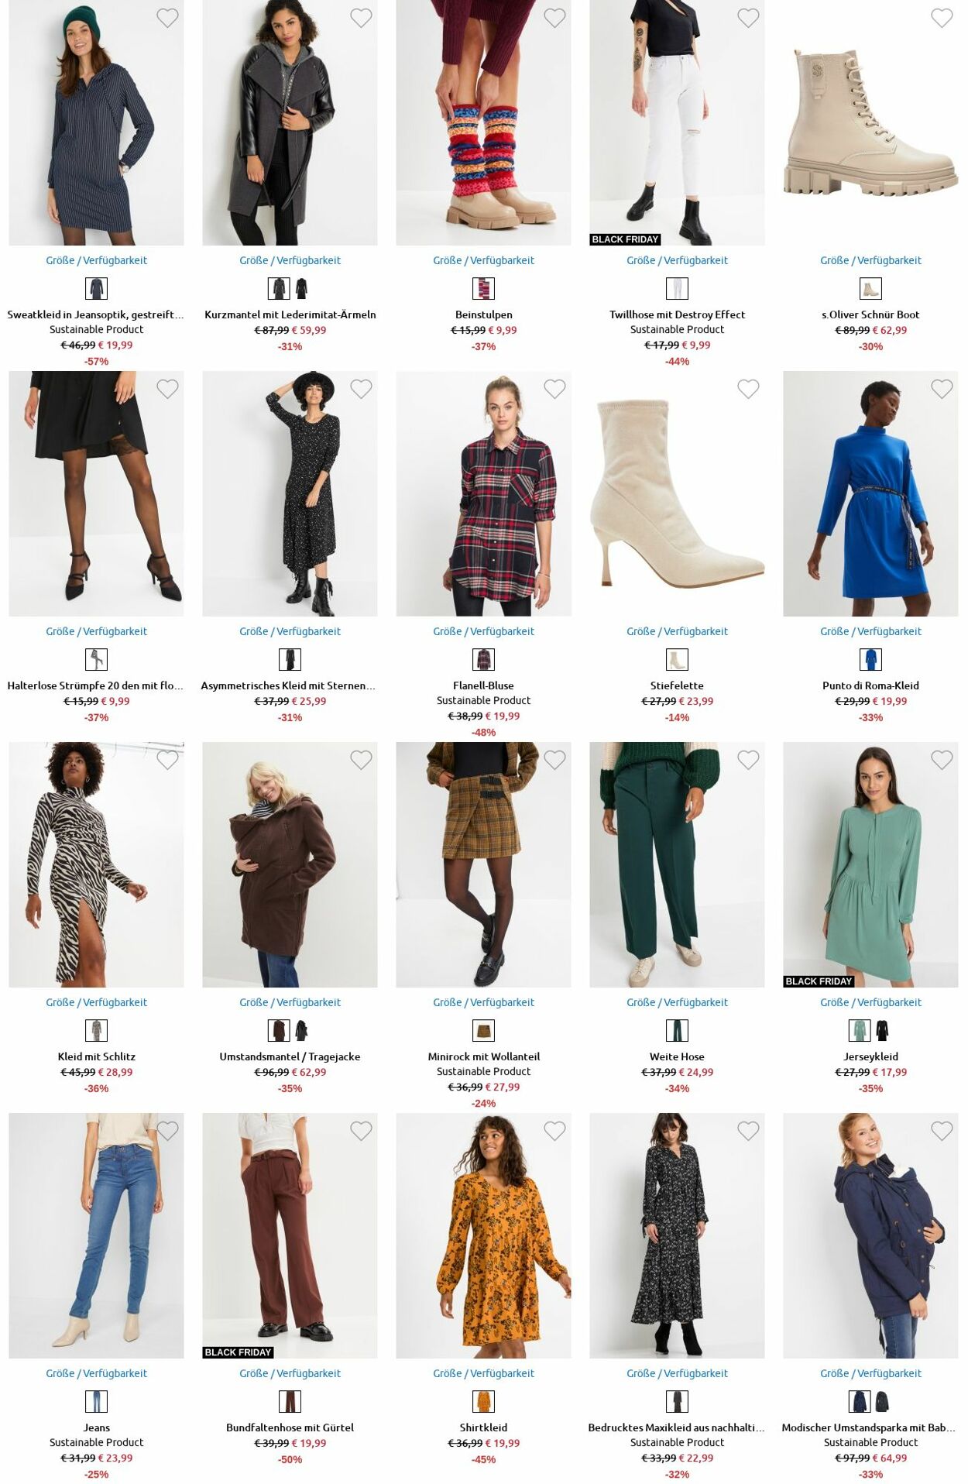Select black color swatch for Kurzmantel
Viewport: 968px width, 1484px height.
click(x=301, y=289)
